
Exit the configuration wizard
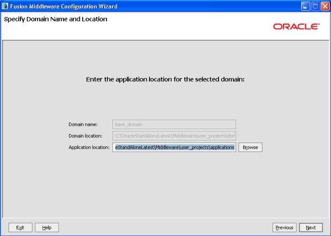click(20, 227)
